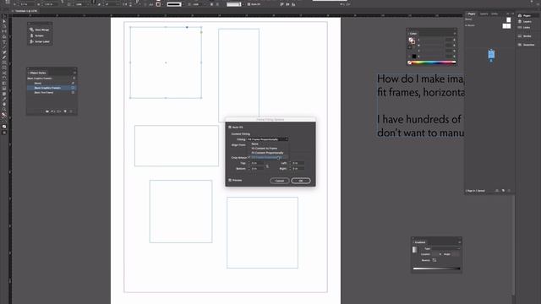Open the Gradient Type dropdown
This screenshot has height=304, width=541.
tap(445, 248)
